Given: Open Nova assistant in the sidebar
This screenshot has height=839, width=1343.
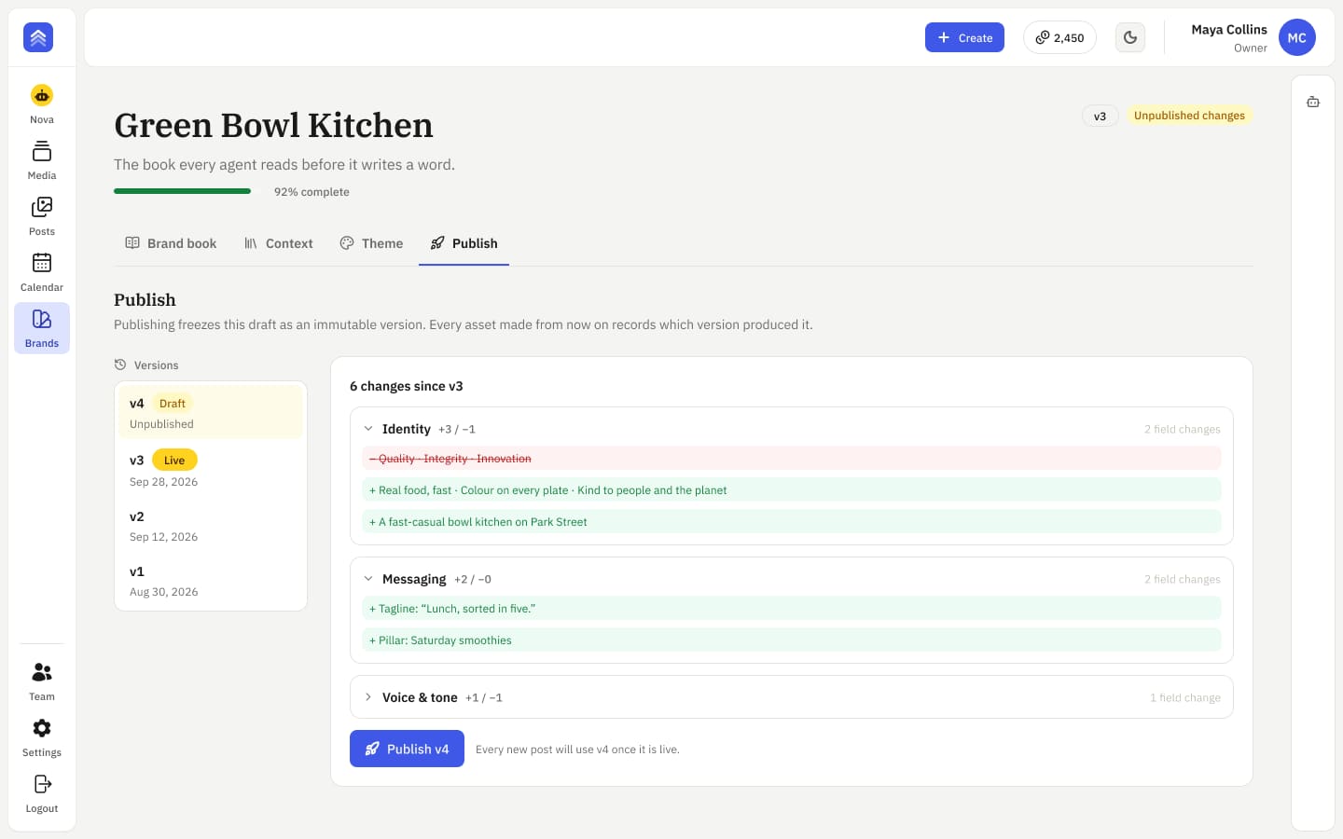Looking at the screenshot, I should pyautogui.click(x=42, y=104).
